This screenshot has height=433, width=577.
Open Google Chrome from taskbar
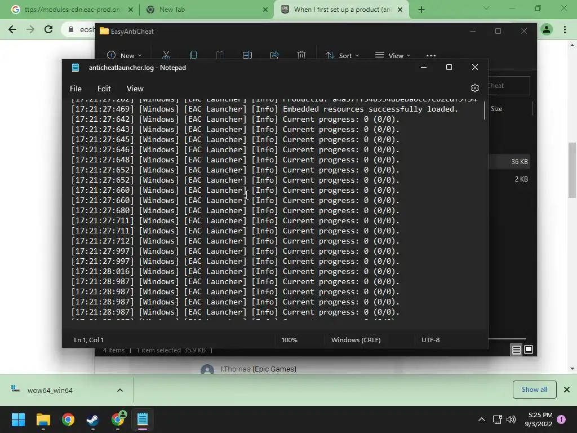68,419
